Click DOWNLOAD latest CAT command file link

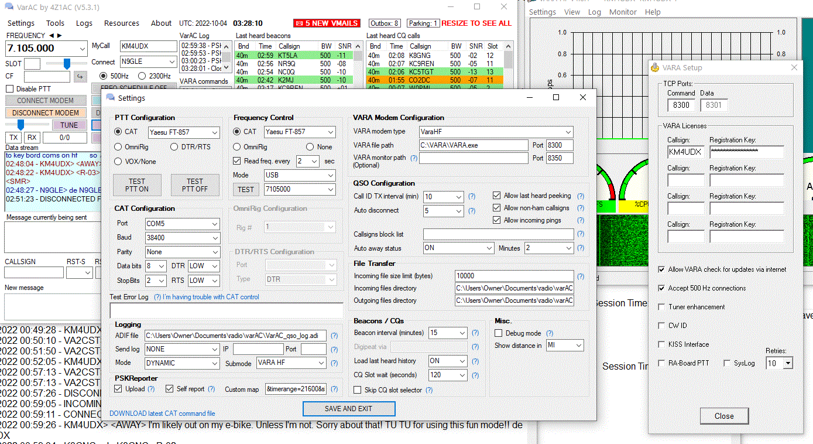[162, 414]
